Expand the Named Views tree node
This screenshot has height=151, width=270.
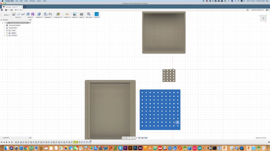[4, 28]
